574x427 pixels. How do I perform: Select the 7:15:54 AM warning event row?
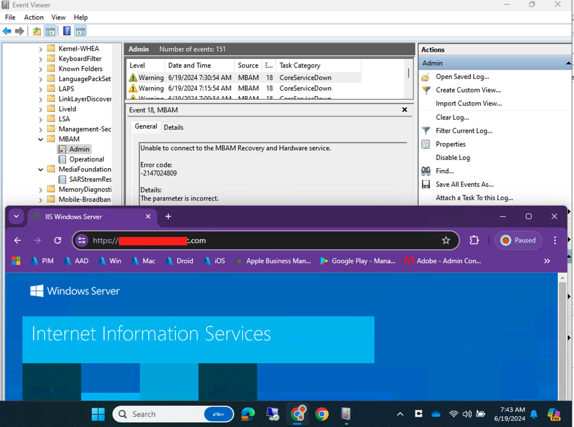(x=245, y=88)
